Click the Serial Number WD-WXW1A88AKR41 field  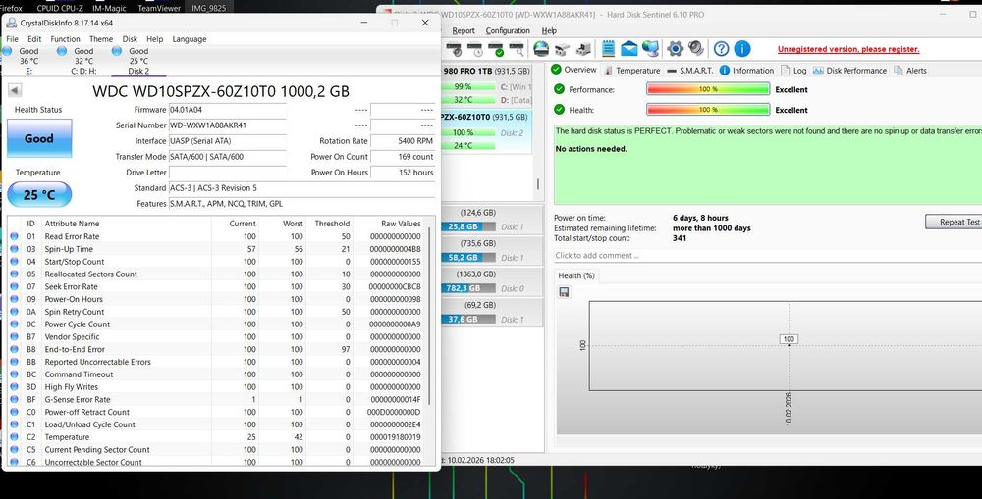click(228, 125)
